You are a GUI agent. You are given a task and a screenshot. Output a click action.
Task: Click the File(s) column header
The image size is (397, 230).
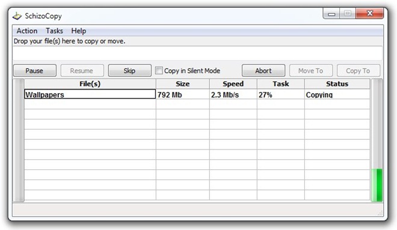[90, 83]
